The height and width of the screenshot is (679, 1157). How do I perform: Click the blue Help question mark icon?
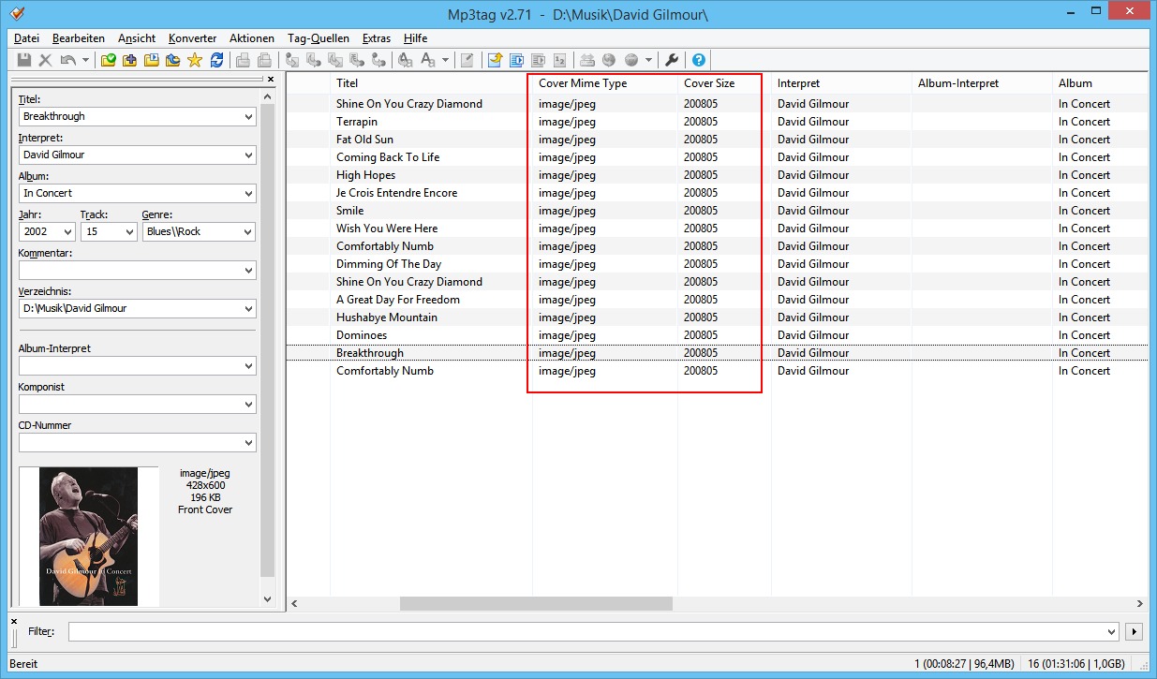[x=698, y=60]
